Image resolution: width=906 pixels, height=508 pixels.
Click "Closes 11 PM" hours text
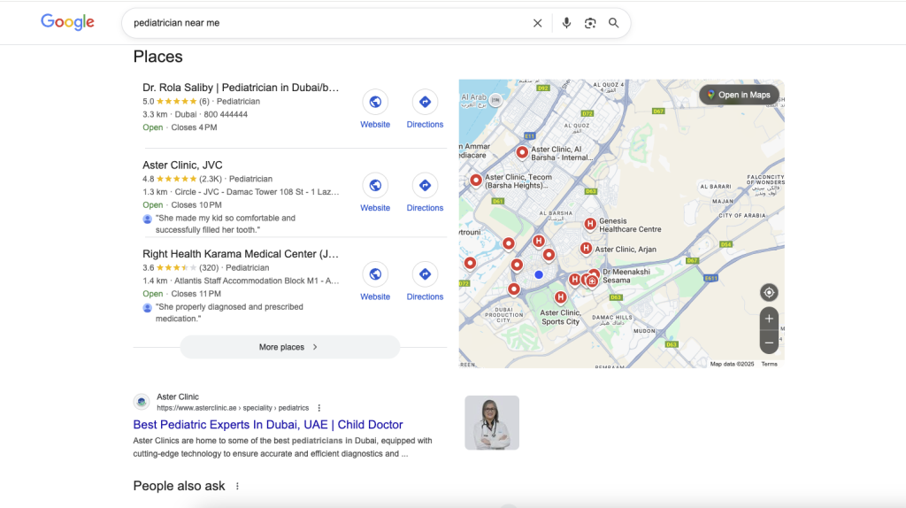(x=196, y=294)
